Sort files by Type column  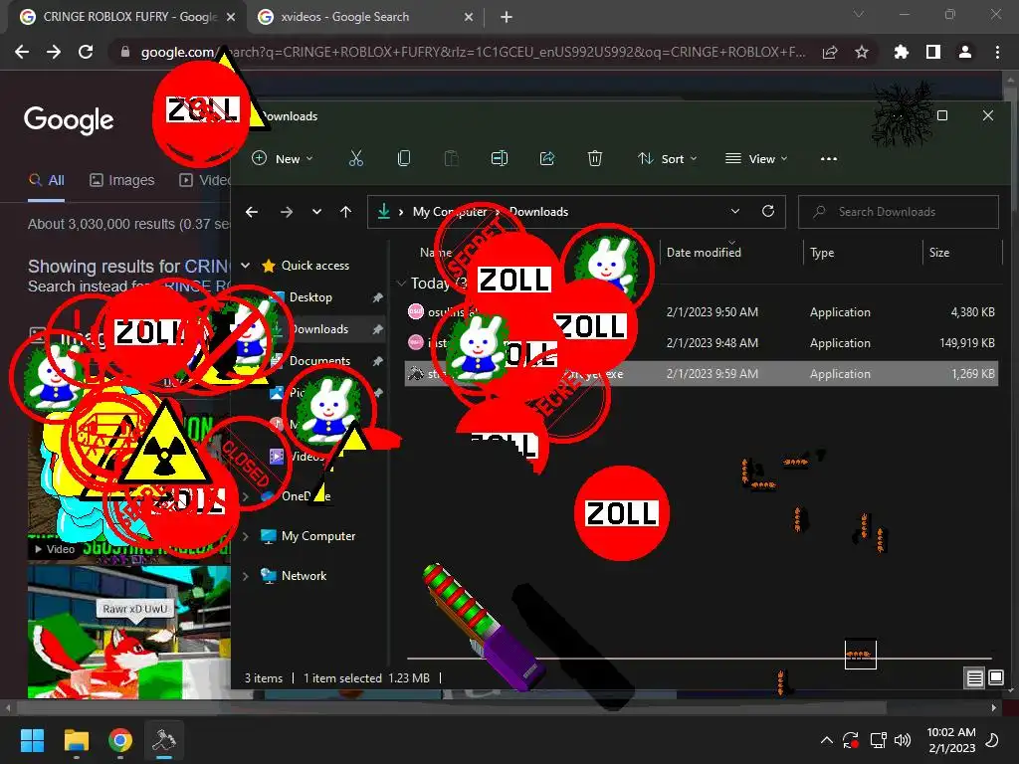(822, 253)
